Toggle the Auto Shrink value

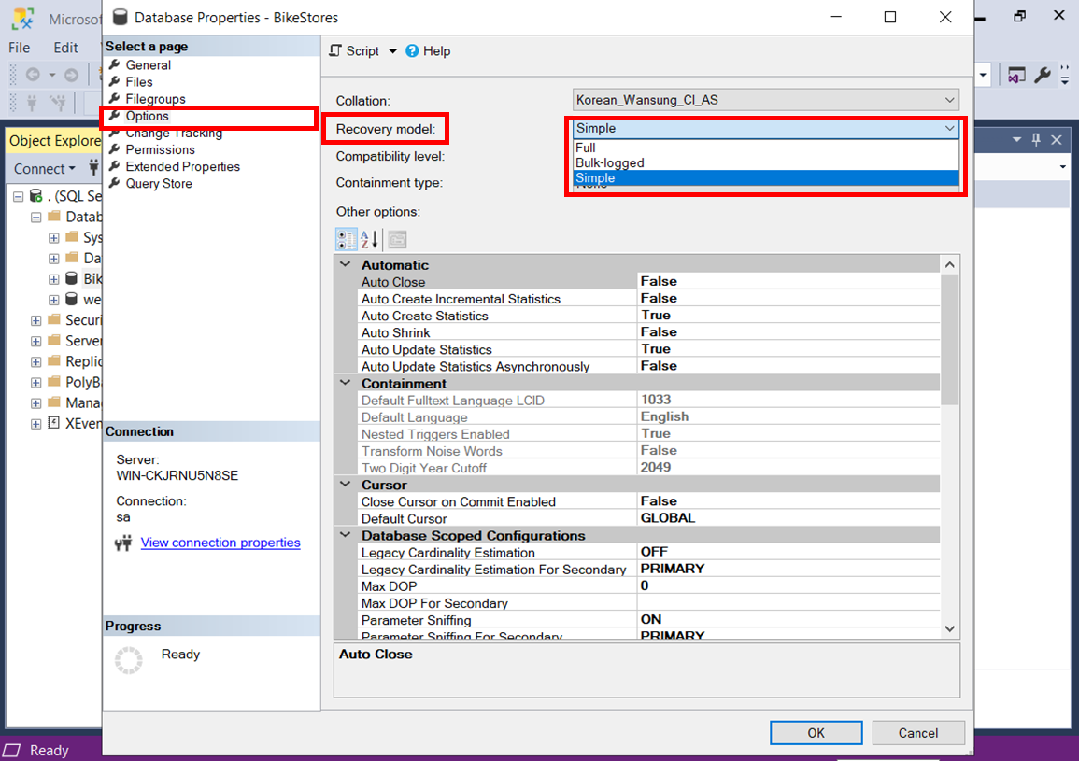click(x=654, y=331)
